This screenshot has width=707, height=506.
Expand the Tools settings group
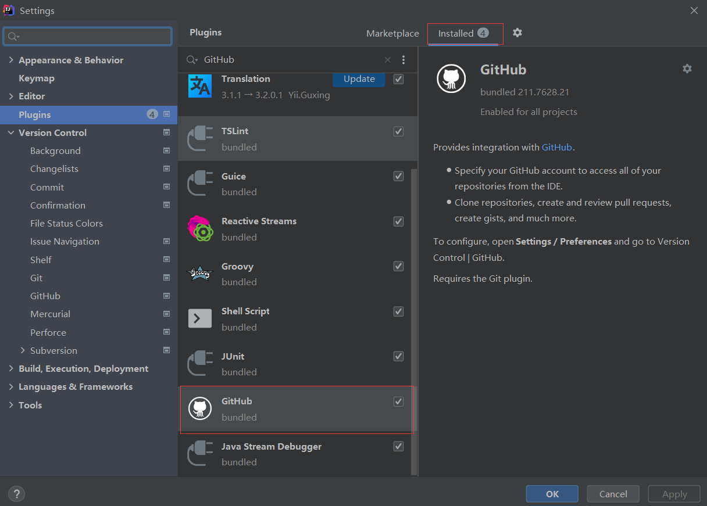click(11, 405)
